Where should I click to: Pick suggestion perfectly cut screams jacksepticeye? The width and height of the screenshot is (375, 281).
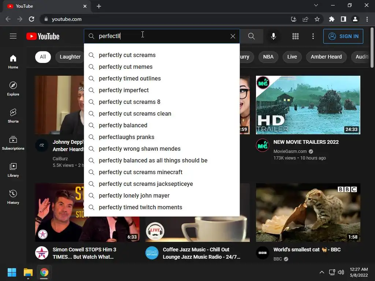[x=162, y=184]
